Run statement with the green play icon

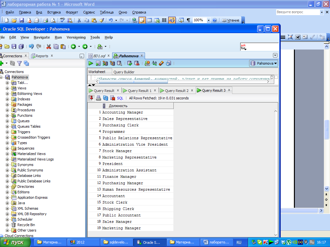coord(91,63)
